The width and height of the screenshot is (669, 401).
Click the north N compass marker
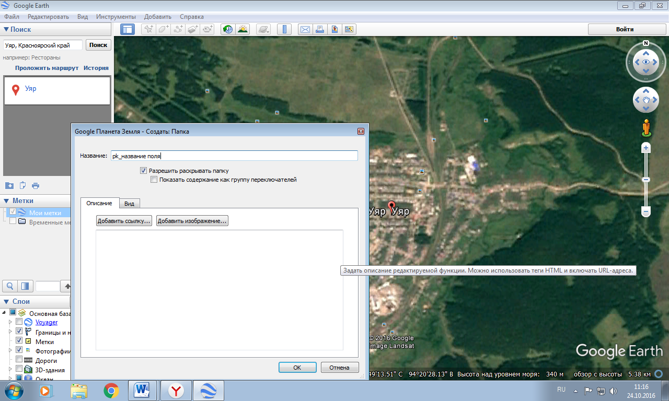click(646, 43)
